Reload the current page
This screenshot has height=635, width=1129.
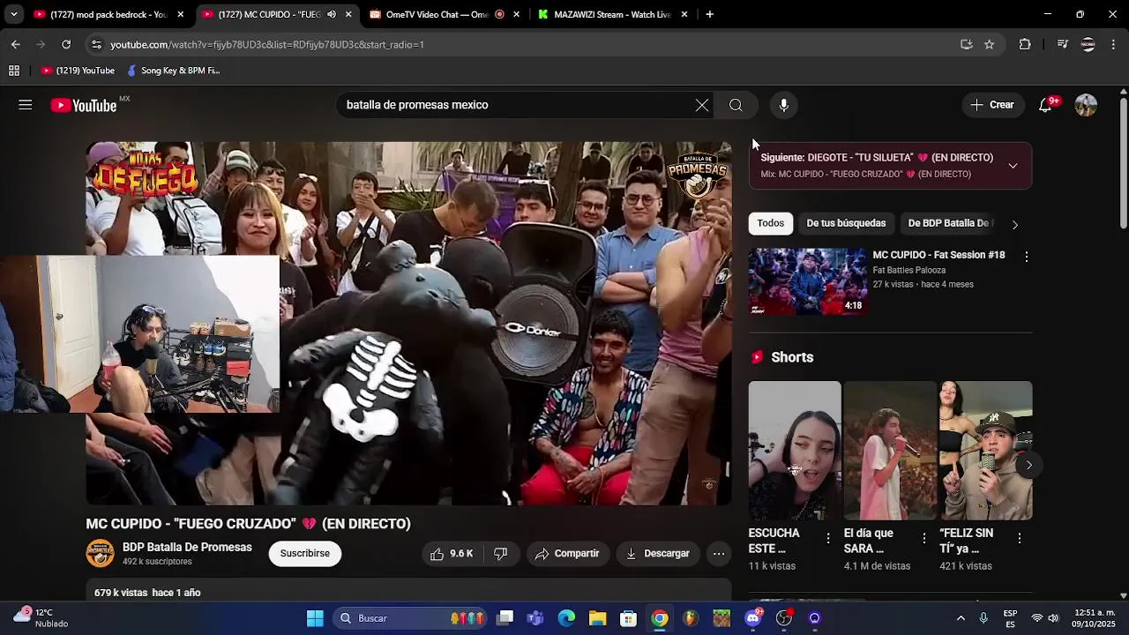tap(66, 44)
